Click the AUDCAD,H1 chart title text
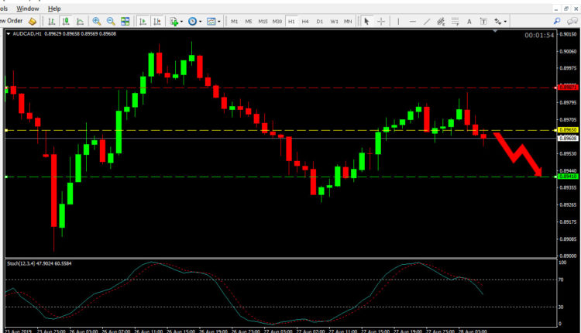The height and width of the screenshot is (333, 581). tap(27, 34)
